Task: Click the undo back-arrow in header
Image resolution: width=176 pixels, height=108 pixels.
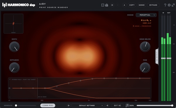Action: (112, 5)
